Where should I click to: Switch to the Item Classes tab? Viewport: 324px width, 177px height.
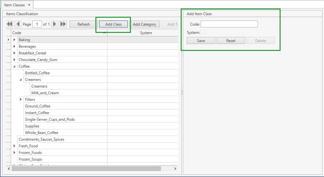(x=14, y=5)
